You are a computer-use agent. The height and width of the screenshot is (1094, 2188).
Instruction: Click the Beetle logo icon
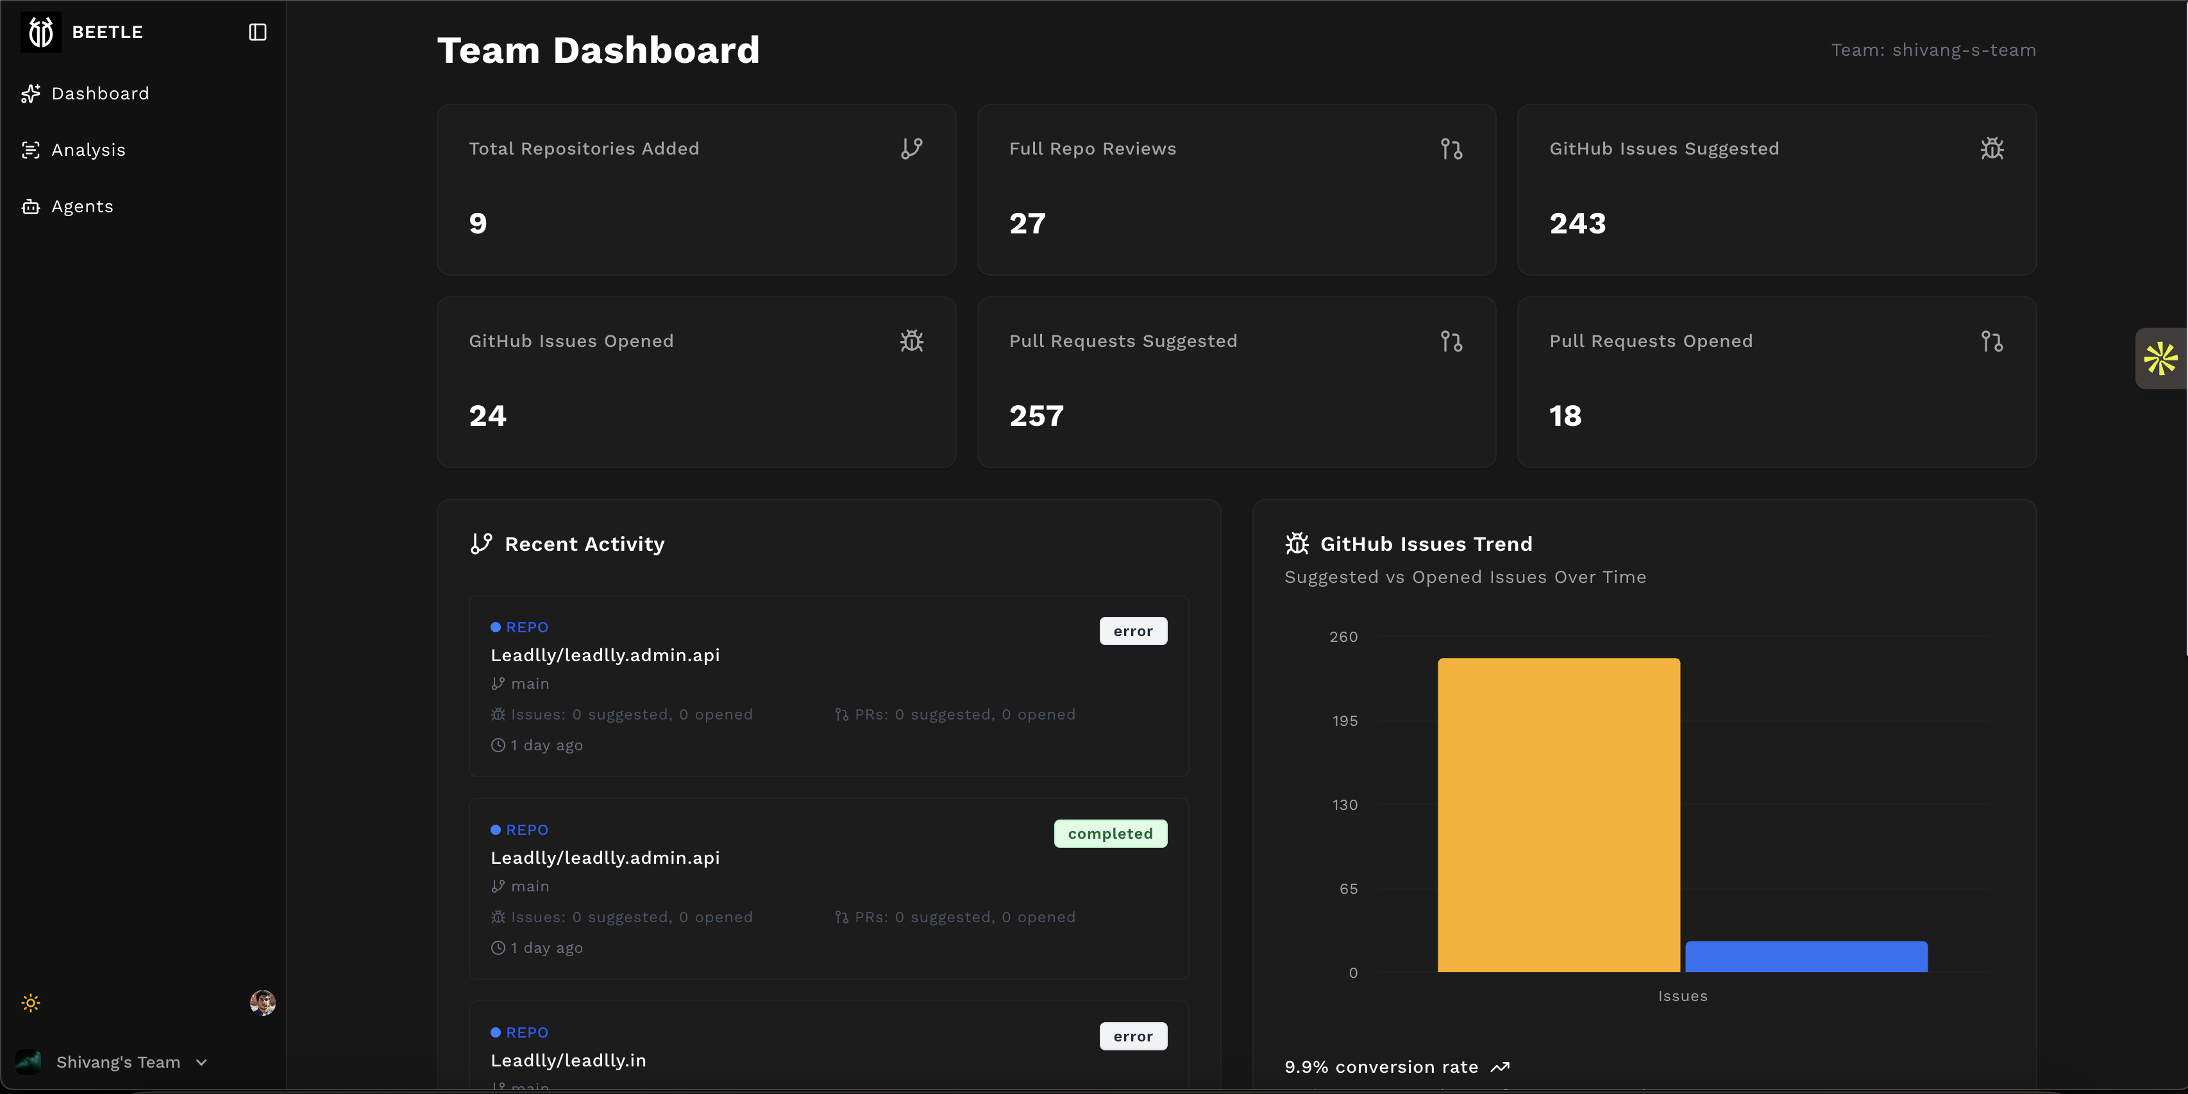pos(40,32)
